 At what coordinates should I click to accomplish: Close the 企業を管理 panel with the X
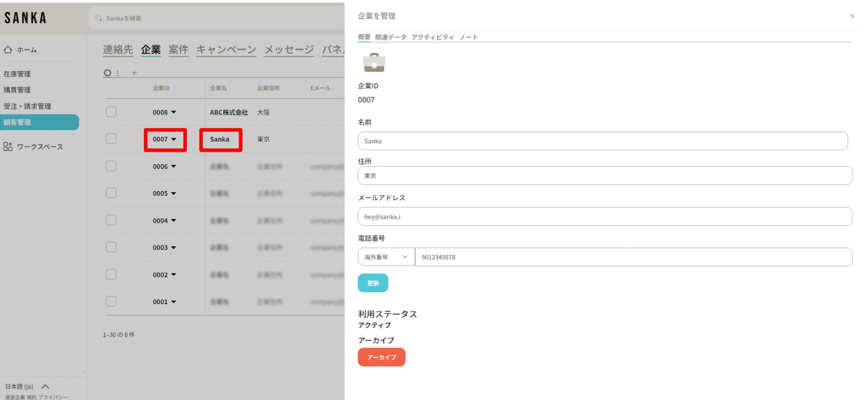coord(852,16)
